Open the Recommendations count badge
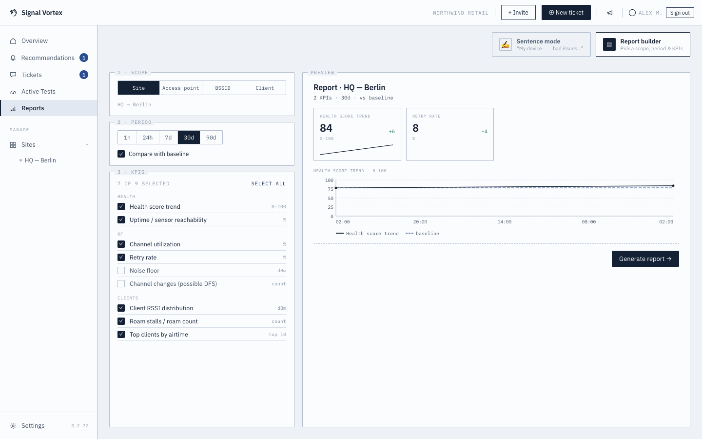Image resolution: width=702 pixels, height=439 pixels. point(84,58)
